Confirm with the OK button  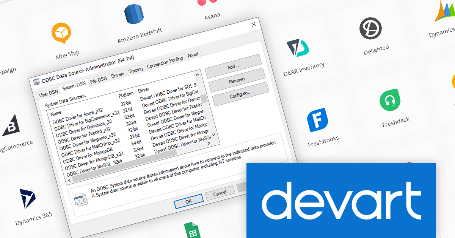[188, 201]
